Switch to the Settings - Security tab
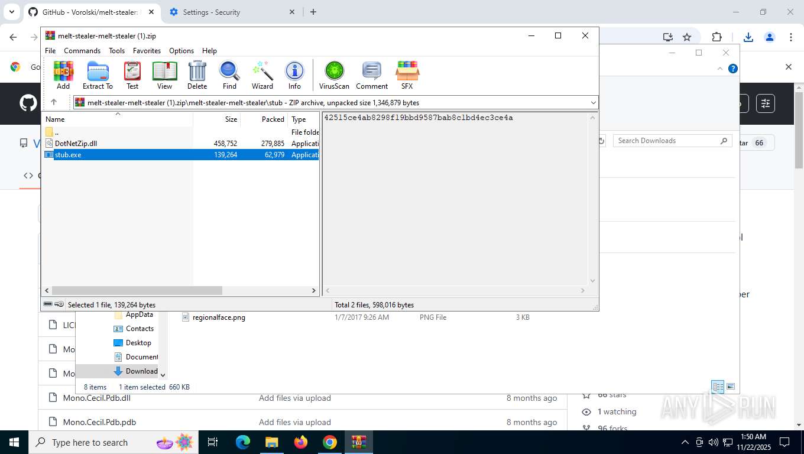804x454 pixels. point(232,12)
